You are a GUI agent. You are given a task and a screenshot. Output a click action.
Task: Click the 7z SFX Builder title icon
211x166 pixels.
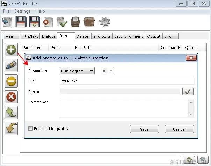tap(4, 3)
